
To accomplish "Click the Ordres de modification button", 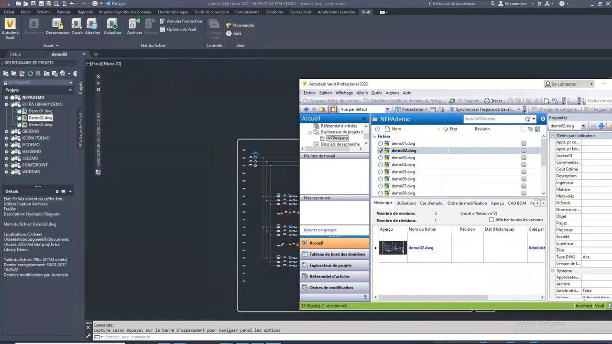I will click(335, 288).
